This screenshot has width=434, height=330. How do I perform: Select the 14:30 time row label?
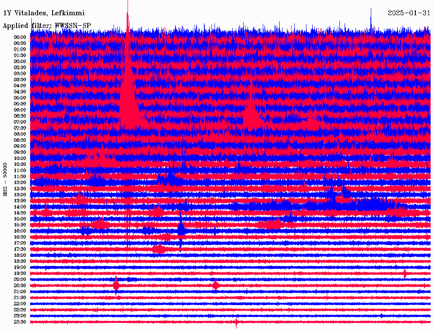[x=20, y=213]
